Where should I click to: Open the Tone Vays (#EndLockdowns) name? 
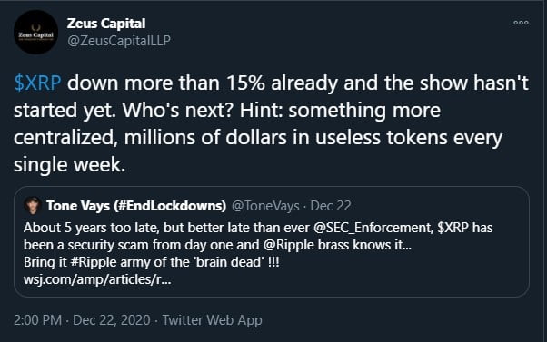(x=136, y=206)
